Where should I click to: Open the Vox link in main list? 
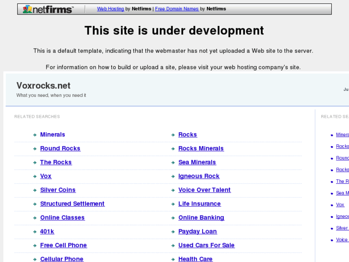point(46,176)
